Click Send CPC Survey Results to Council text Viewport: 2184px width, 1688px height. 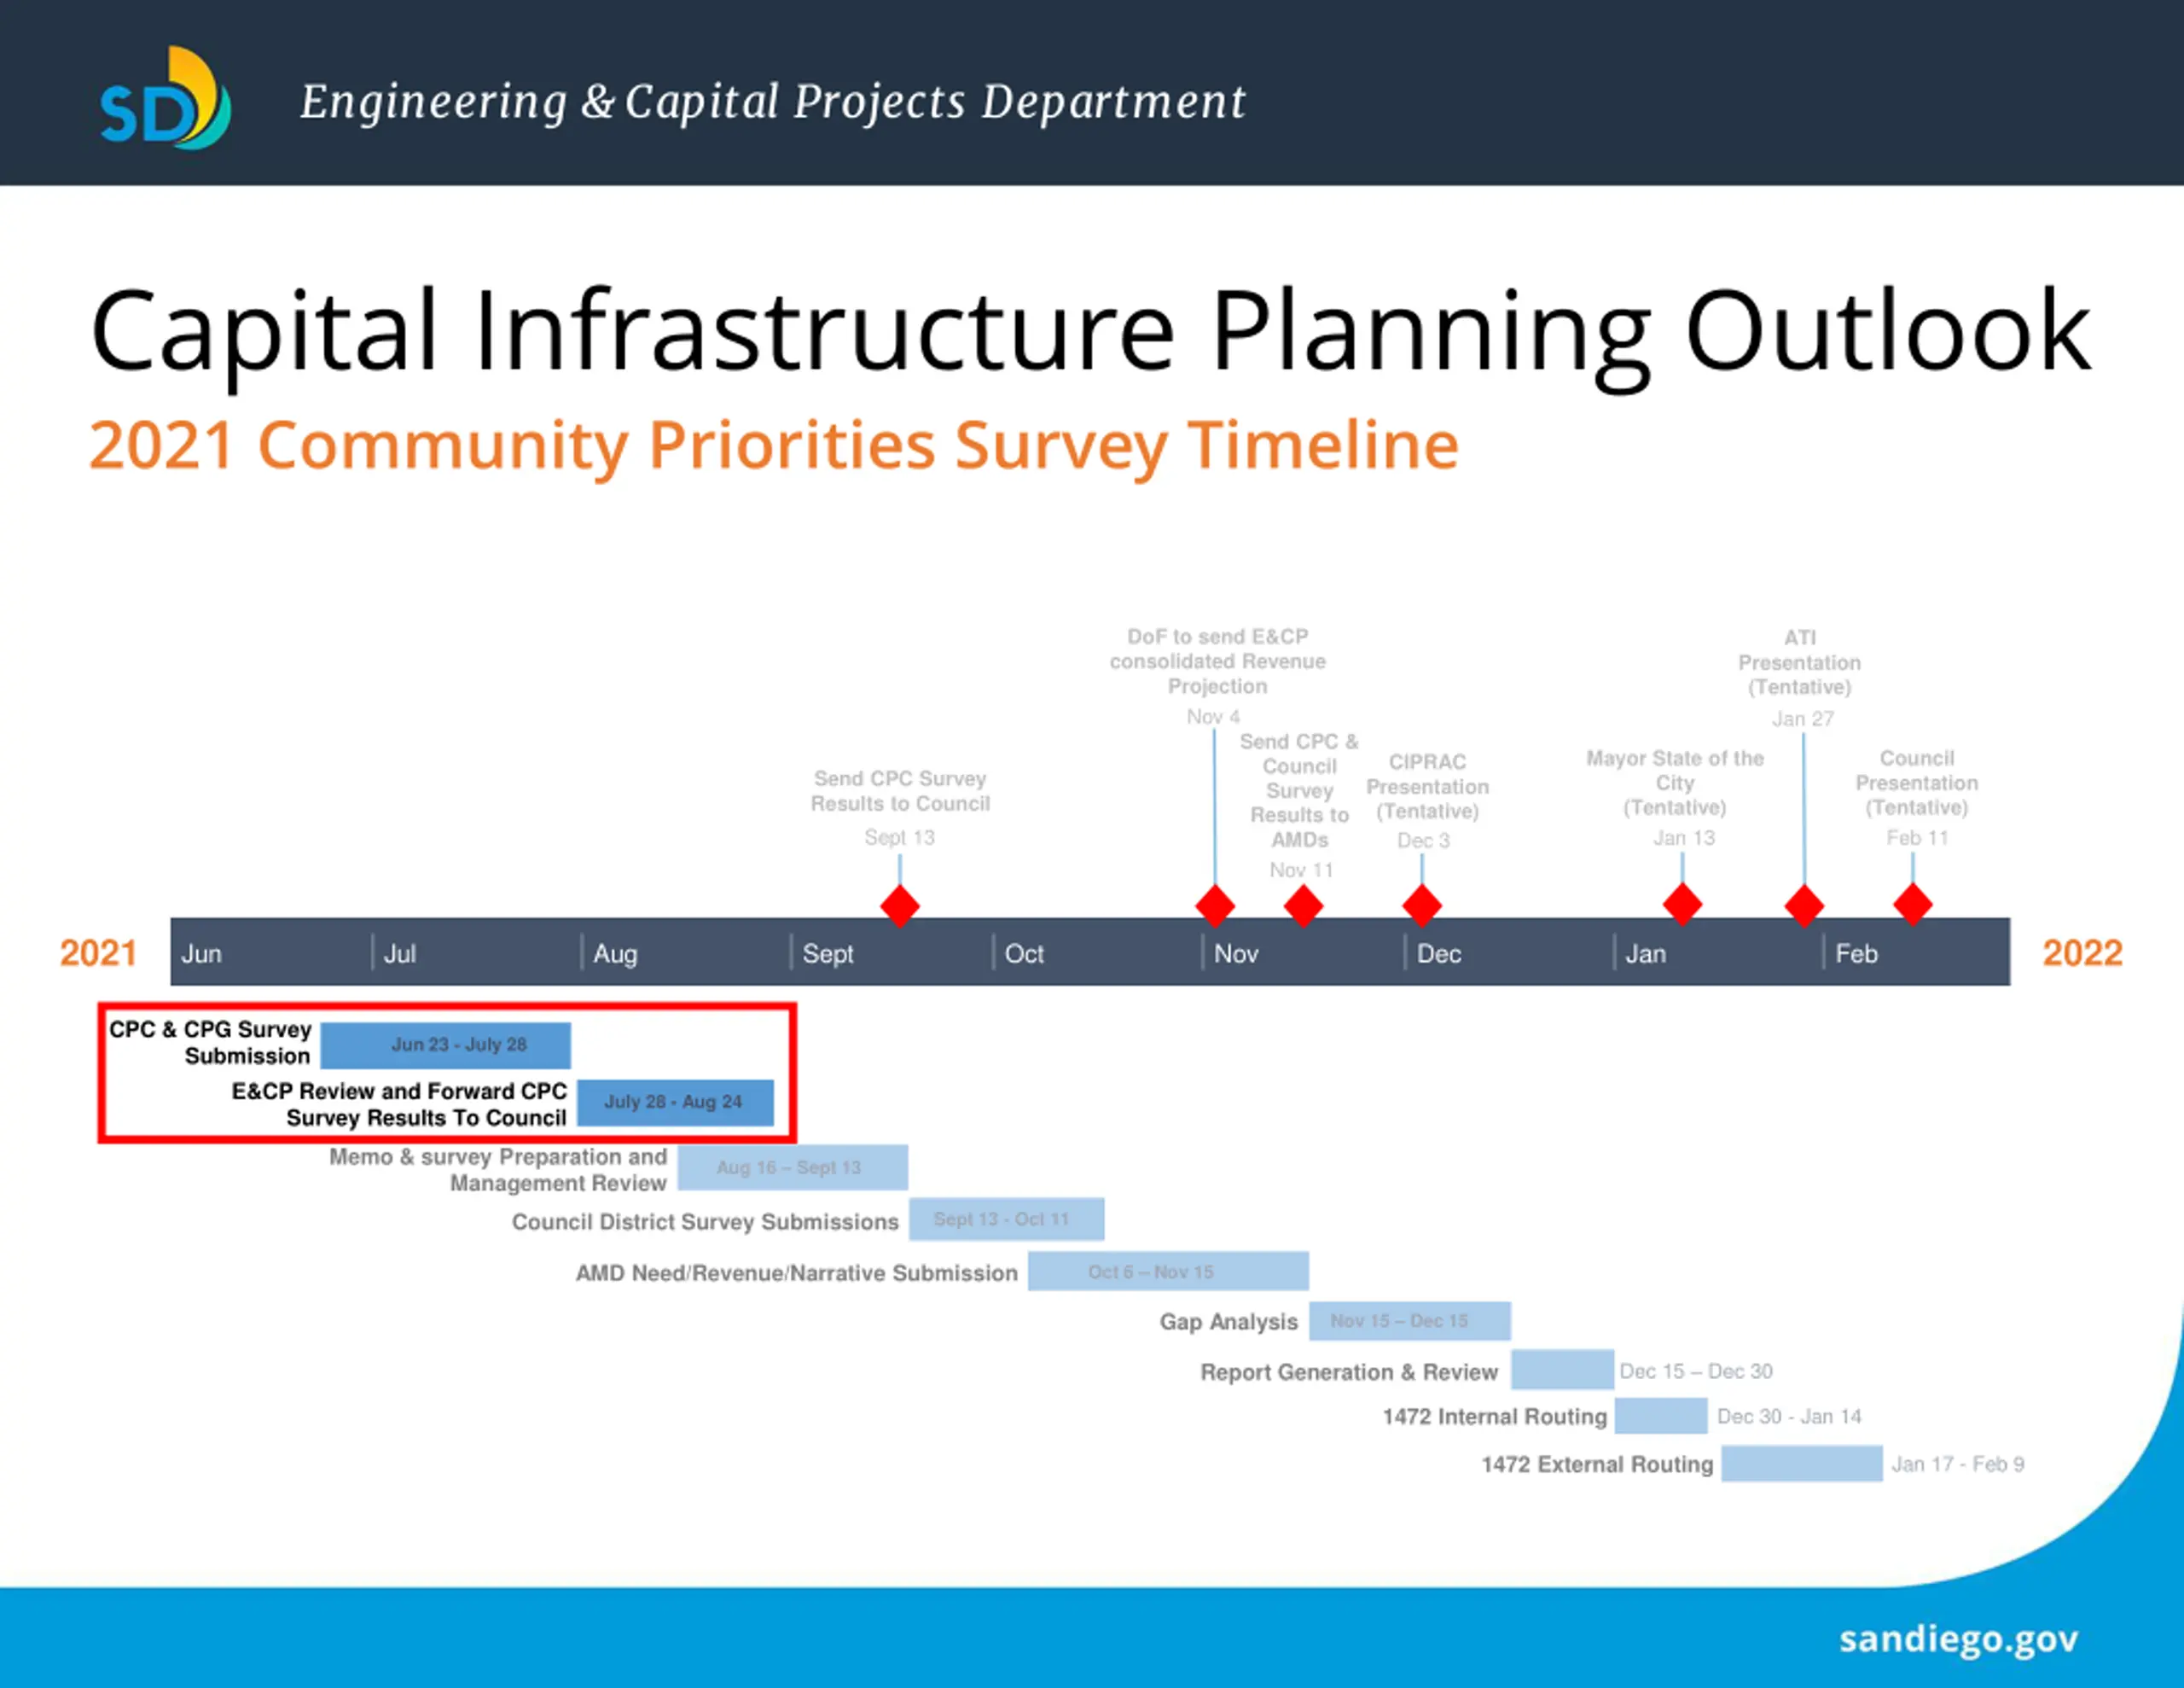click(x=900, y=790)
